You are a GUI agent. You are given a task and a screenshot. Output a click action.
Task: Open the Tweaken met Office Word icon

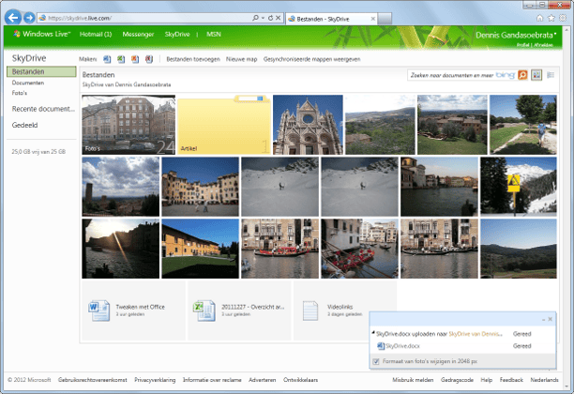tap(98, 311)
